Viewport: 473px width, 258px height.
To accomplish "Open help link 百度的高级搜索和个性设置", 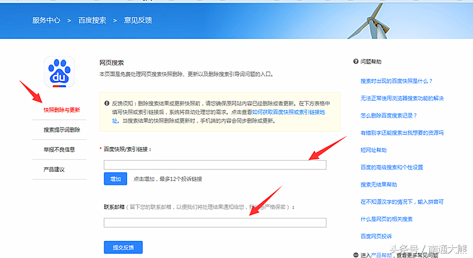I will [391, 168].
